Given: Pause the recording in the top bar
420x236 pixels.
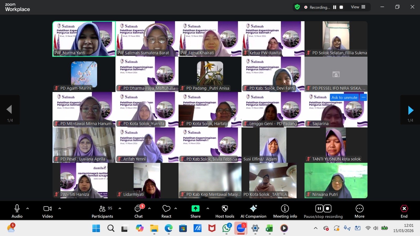Looking at the screenshot, I should [x=335, y=7].
